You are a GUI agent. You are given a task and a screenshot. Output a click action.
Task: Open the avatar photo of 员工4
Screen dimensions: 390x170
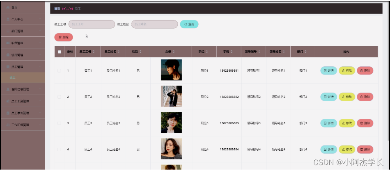tap(171, 149)
